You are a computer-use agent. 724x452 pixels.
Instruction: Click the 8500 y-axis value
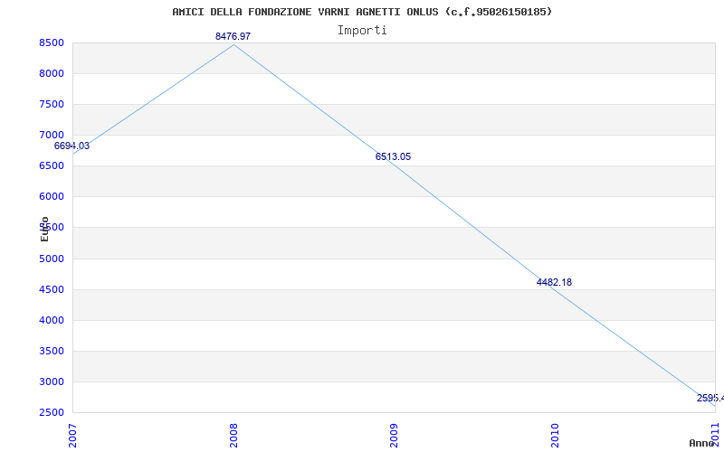pyautogui.click(x=52, y=42)
